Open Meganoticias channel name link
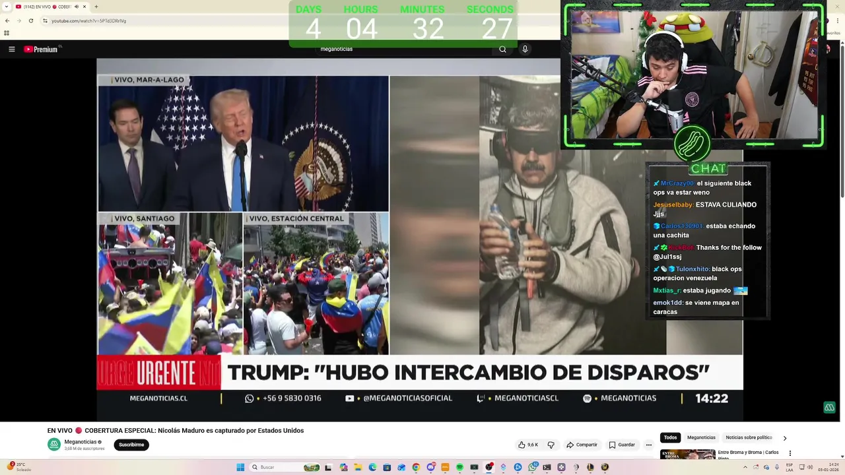845x475 pixels. tap(81, 441)
